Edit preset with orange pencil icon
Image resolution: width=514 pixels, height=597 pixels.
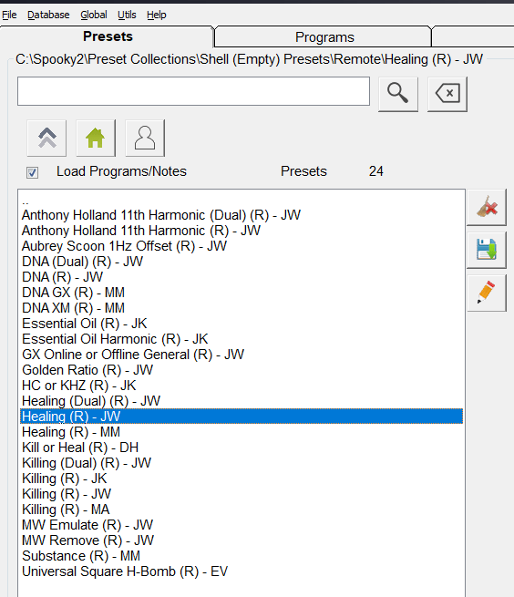point(487,293)
